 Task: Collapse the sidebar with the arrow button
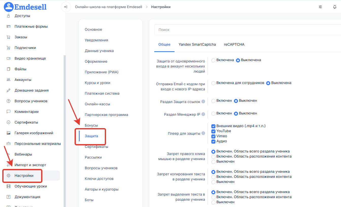(66, 7)
